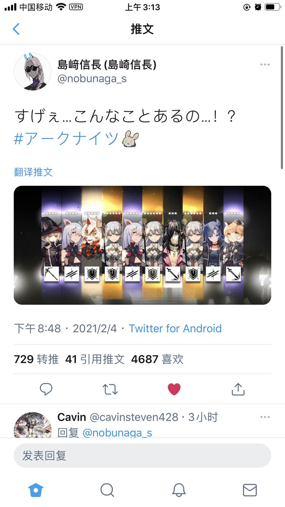Tap the share upload icon
The width and height of the screenshot is (285, 507).
[238, 389]
